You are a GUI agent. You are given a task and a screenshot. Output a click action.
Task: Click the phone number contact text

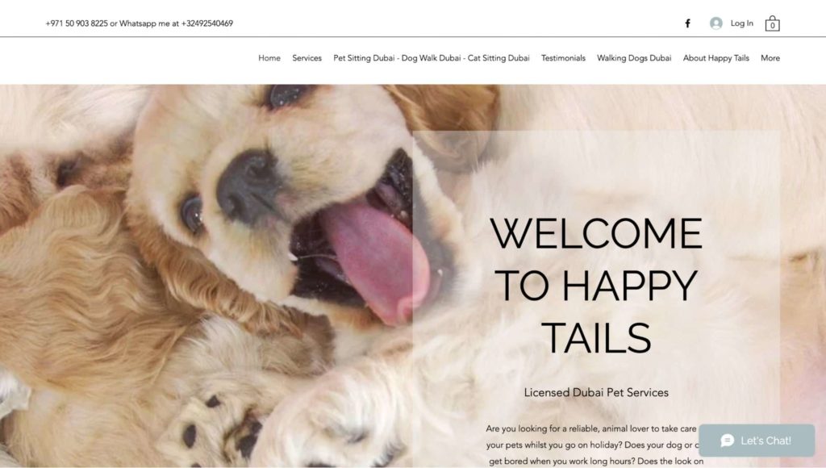77,23
